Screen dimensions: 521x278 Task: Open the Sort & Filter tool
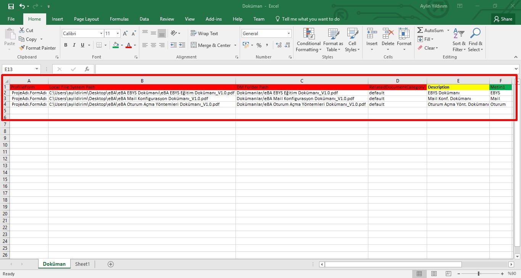(459, 40)
